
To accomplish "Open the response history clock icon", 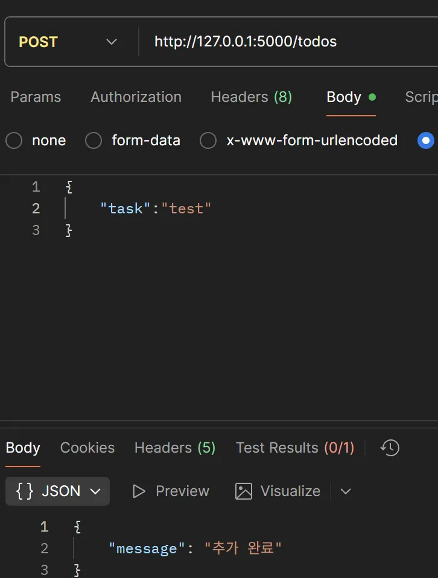I will 390,448.
